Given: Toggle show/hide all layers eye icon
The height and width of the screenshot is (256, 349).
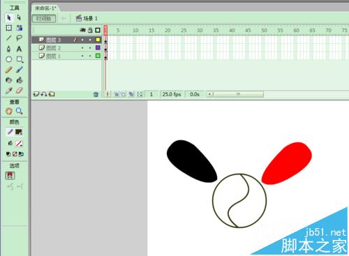Looking at the screenshot, I should click(82, 30).
